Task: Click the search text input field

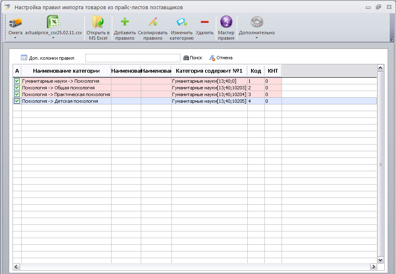Action: [133, 58]
